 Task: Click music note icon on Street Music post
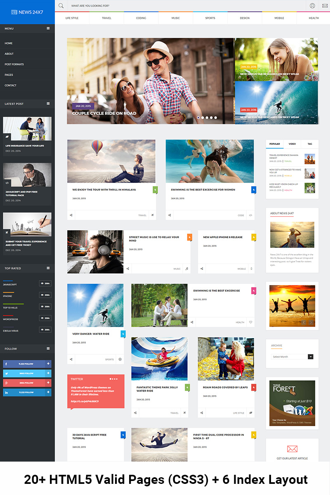pyautogui.click(x=186, y=269)
